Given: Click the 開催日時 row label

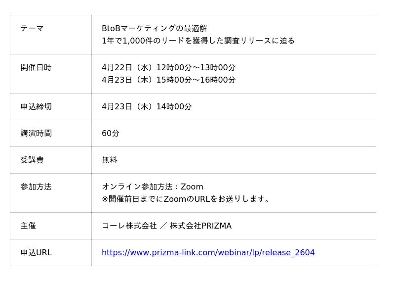Looking at the screenshot, I should point(36,68).
